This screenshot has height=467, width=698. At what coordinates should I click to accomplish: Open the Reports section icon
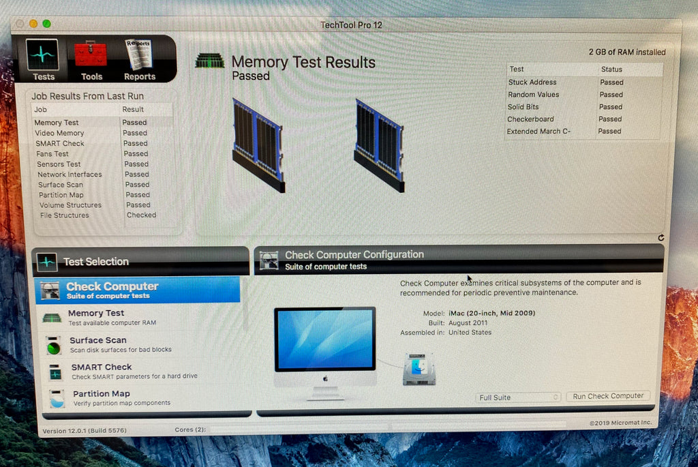coord(139,56)
